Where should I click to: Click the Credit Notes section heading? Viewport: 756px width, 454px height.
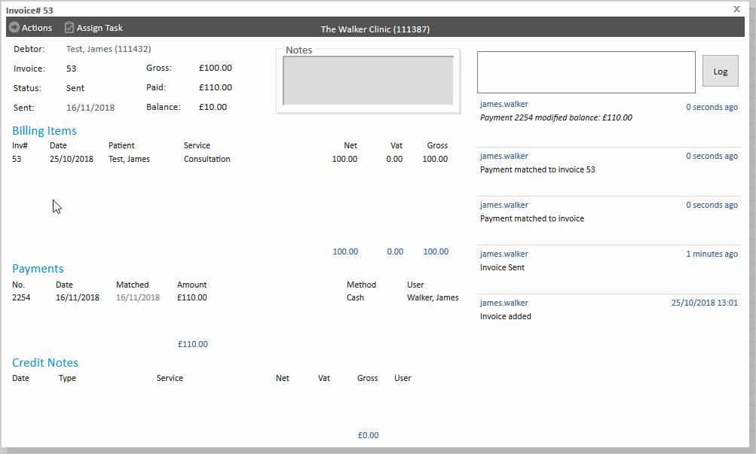coord(45,363)
